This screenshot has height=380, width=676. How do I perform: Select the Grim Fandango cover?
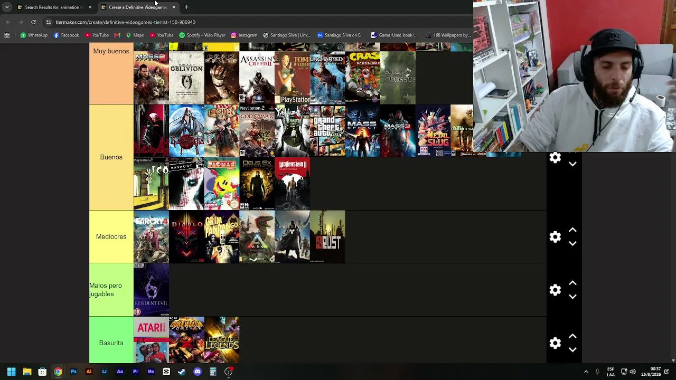[x=222, y=237]
